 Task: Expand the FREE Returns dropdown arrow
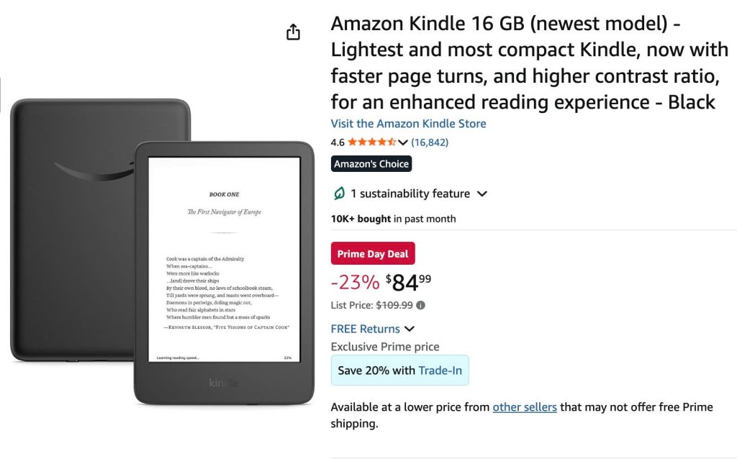click(x=410, y=329)
